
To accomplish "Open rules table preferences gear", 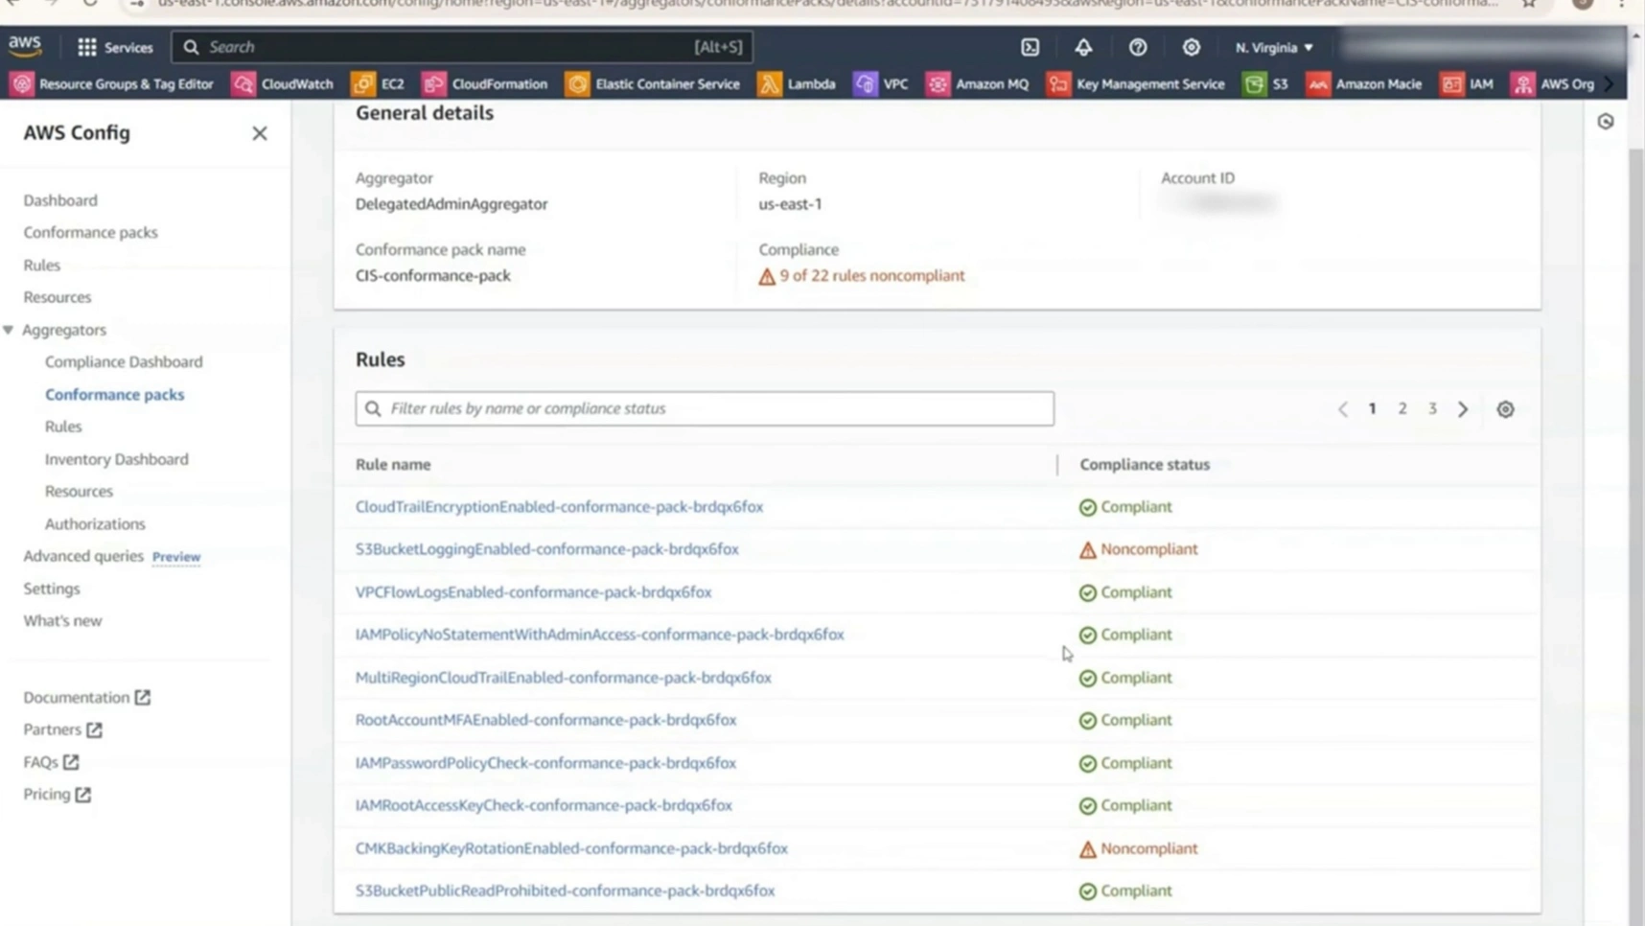I will 1505,409.
